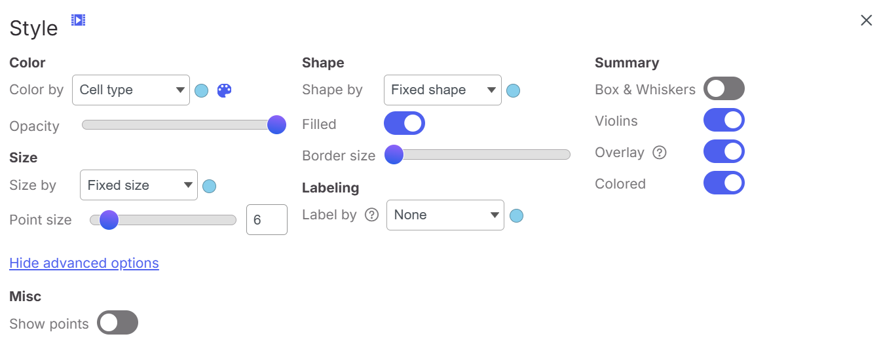Click blue dot next to Color by
Image resolution: width=881 pixels, height=364 pixels.
(202, 90)
